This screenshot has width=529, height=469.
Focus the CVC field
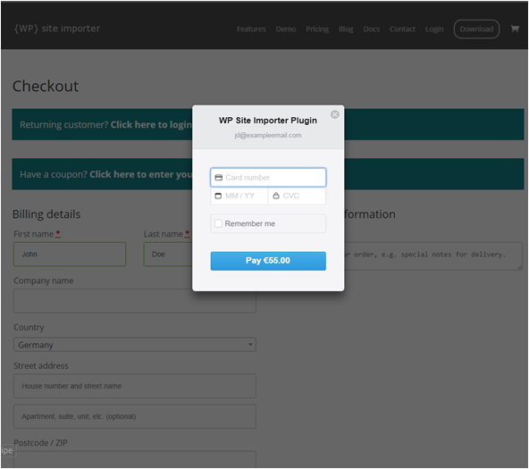(298, 196)
